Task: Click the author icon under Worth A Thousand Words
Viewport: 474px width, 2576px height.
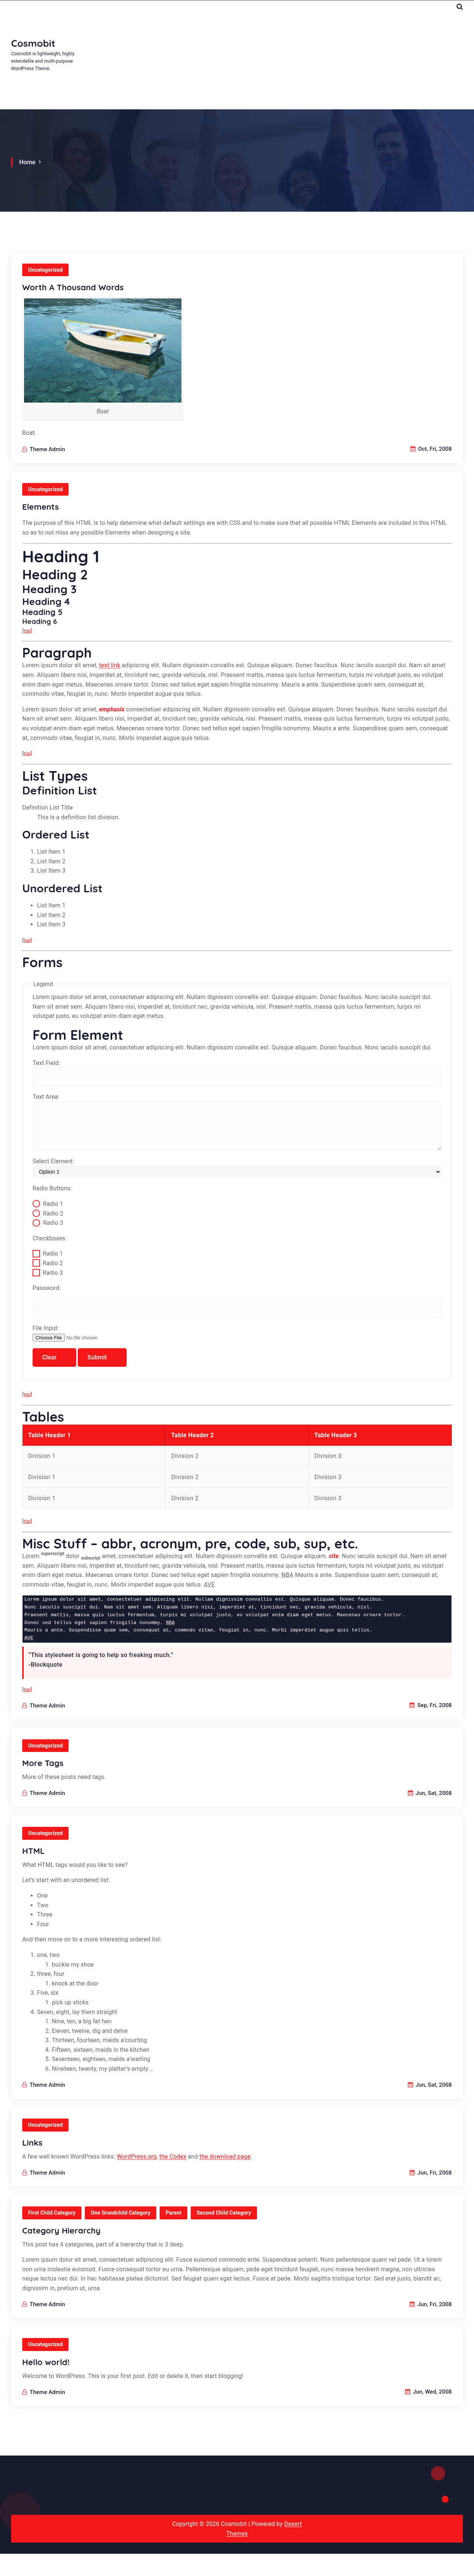Action: pyautogui.click(x=25, y=449)
